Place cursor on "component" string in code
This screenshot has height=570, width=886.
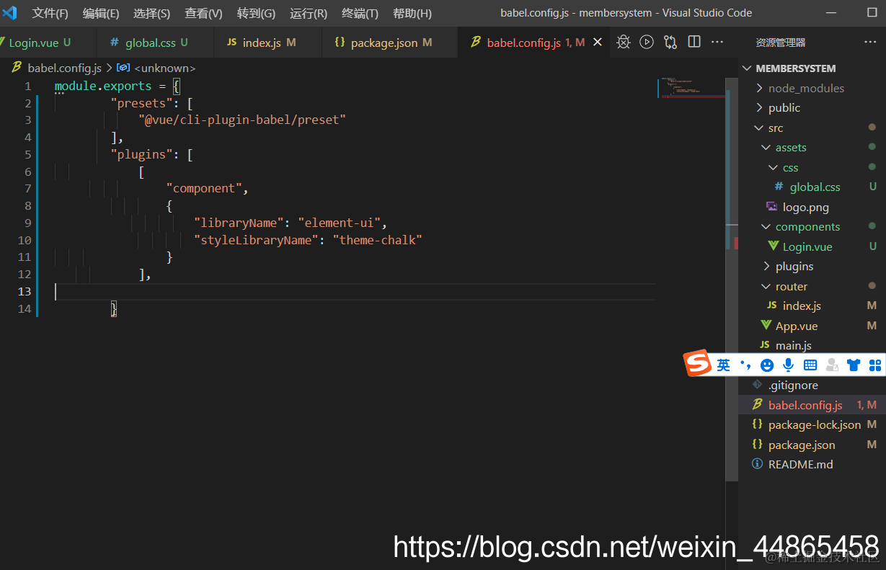204,188
